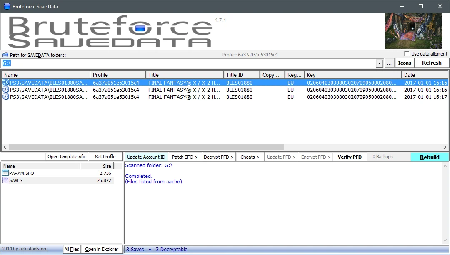Screen dimensions: 450x255
Task: Click the disc icon of the first save entry
Action: [x=6, y=83]
